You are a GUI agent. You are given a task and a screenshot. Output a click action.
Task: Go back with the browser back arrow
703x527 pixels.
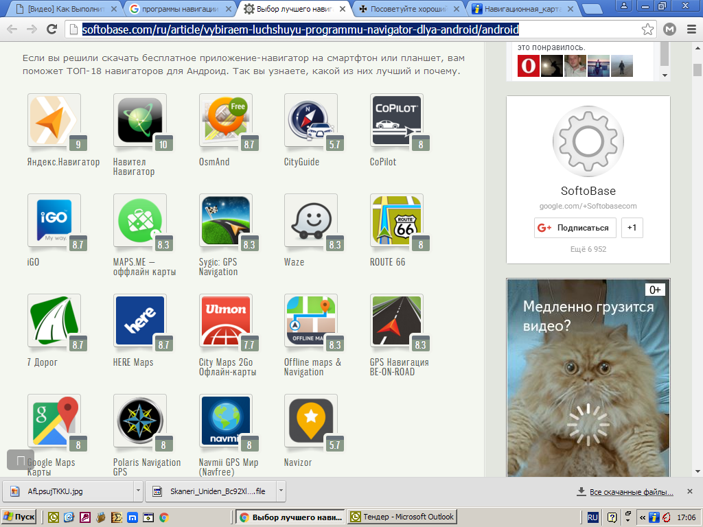point(12,30)
